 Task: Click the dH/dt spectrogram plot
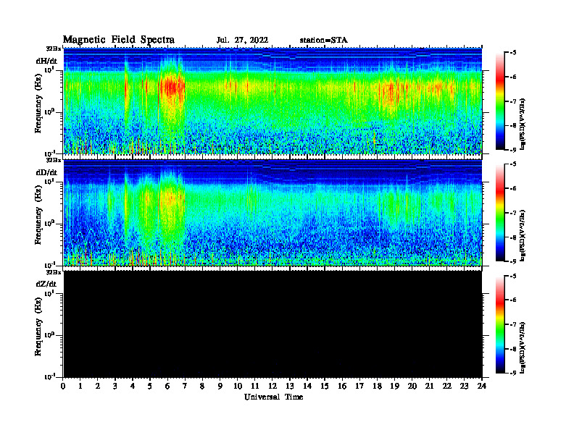pos(273,101)
